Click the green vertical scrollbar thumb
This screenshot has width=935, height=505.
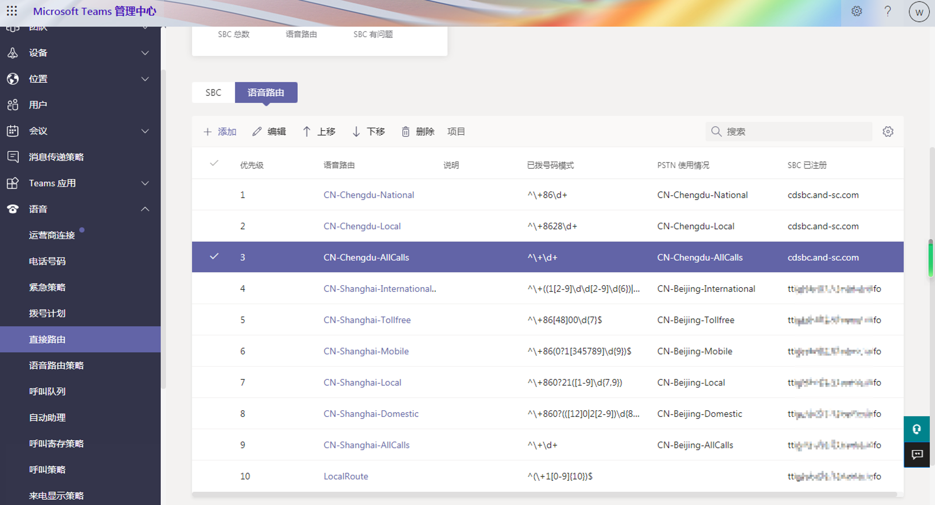coord(931,258)
